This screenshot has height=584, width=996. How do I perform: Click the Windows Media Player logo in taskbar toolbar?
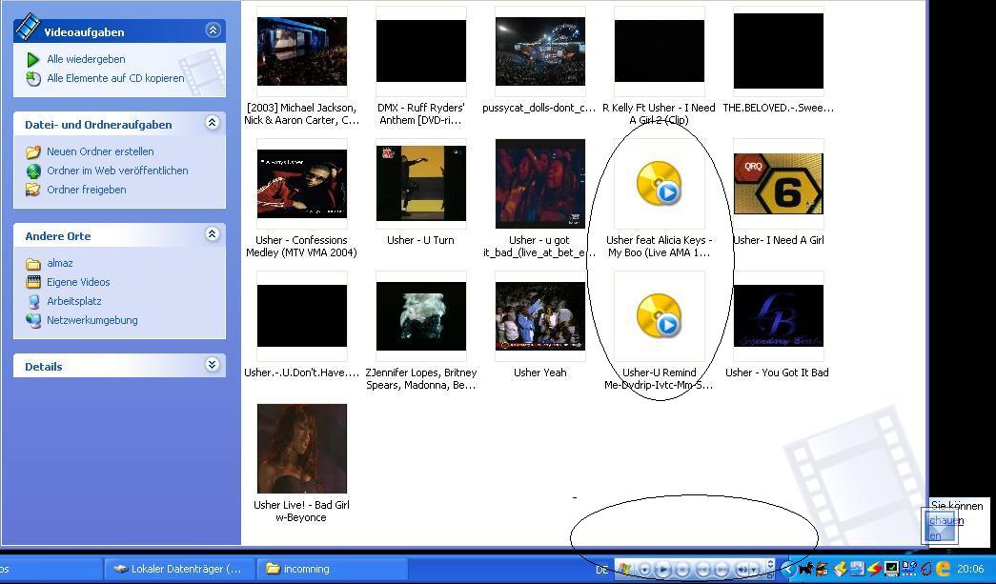pos(624,570)
